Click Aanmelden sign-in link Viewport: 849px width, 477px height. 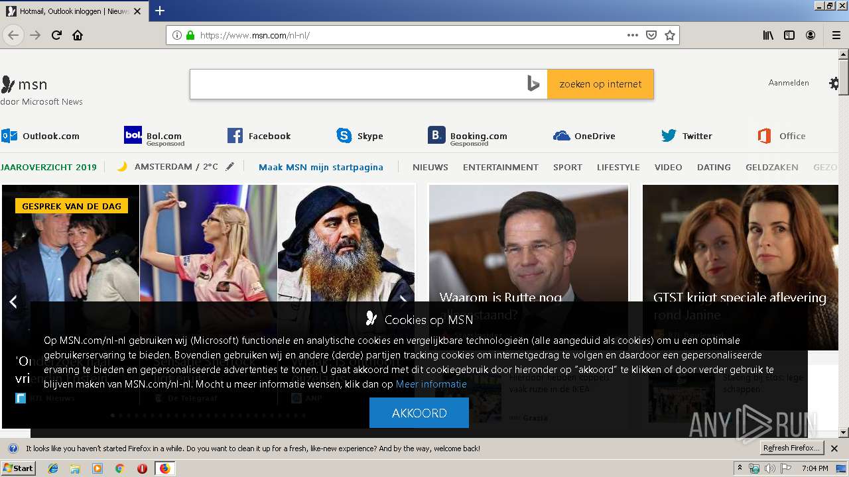coord(789,83)
